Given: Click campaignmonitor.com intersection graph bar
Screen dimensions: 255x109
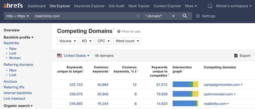Looking at the screenshot, I should coord(185,84).
